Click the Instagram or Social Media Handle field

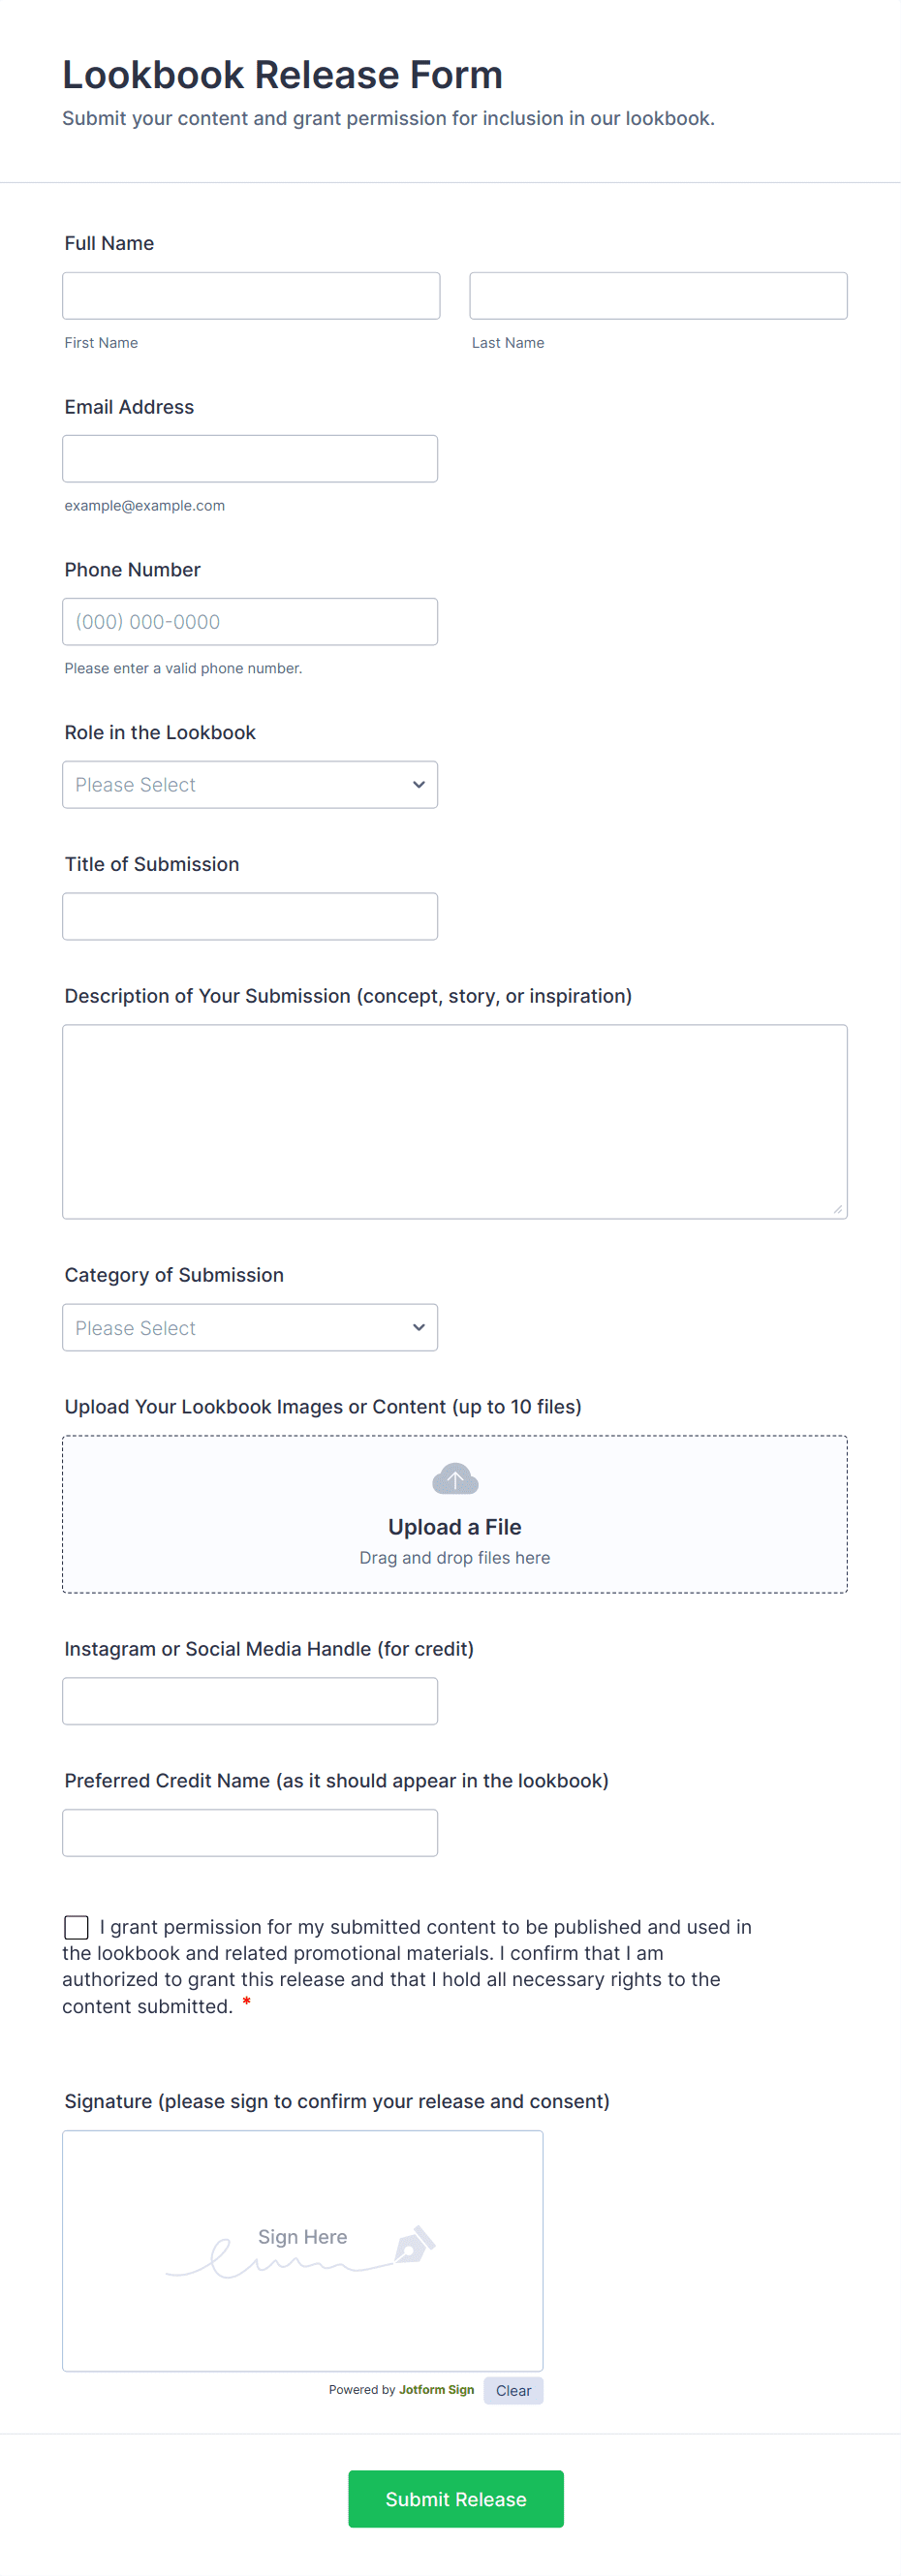pos(250,1700)
